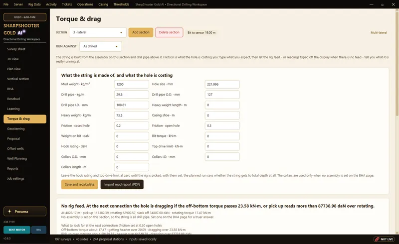
Task: Open the Geosteering page
Action: tap(25, 128)
